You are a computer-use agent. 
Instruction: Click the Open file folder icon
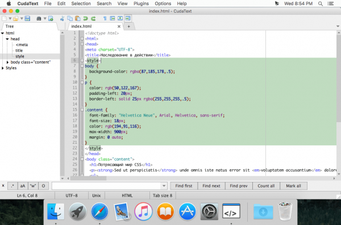coord(16,19)
